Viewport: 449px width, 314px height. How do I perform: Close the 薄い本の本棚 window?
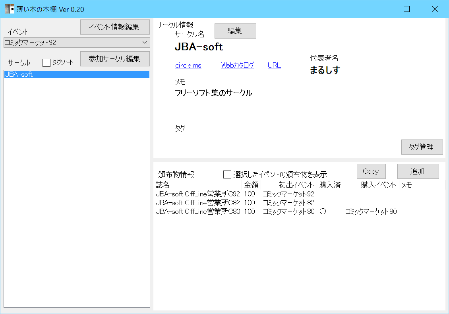click(x=435, y=9)
